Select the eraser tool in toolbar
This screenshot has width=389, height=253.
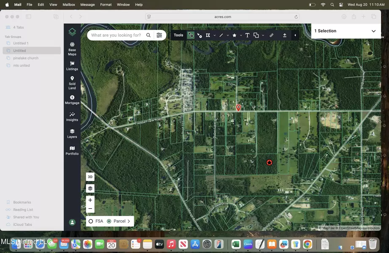click(271, 35)
